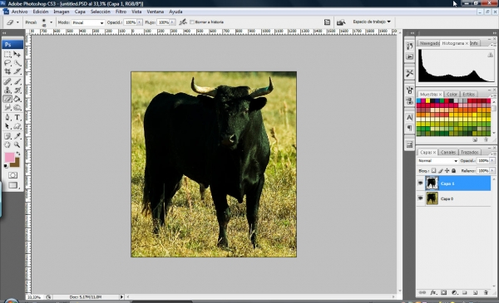
Task: Switch to the Estilos tab
Action: tap(468, 94)
